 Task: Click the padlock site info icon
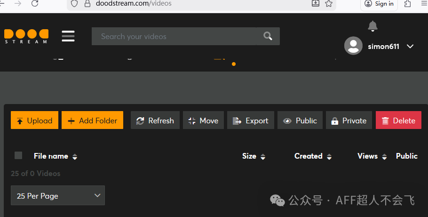(x=87, y=4)
